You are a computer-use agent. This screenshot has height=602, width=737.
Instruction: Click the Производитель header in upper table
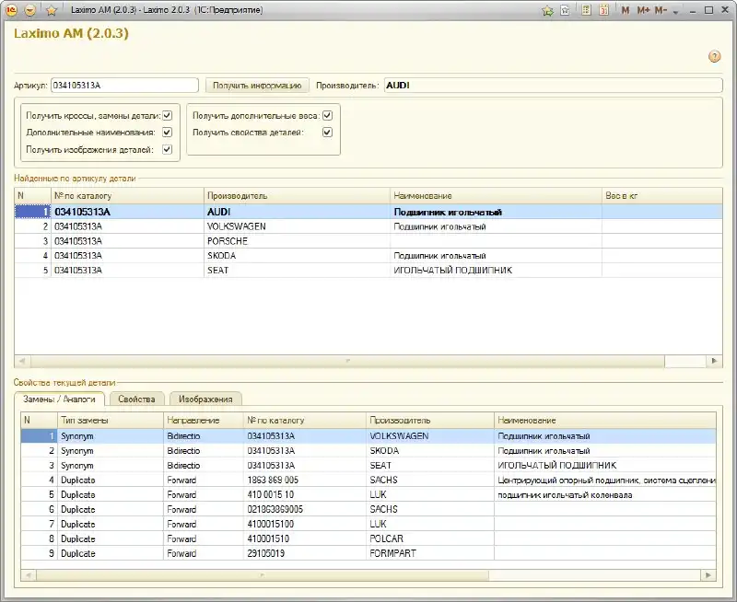[297, 196]
